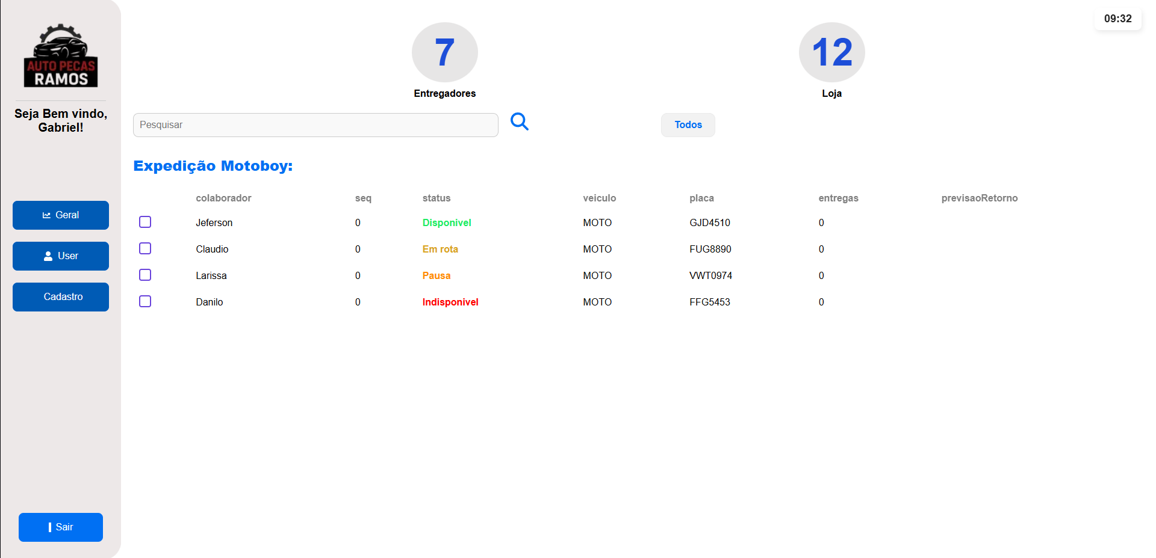1156x558 pixels.
Task: Click the orange Pausa status label
Action: [x=436, y=275]
